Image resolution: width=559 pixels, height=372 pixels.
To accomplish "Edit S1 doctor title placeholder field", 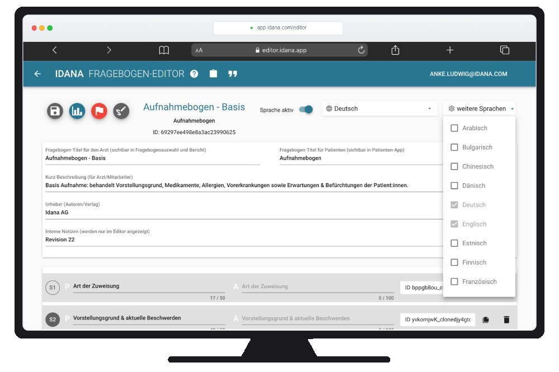I will 318,287.
